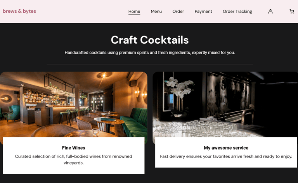Navigate to the Payment page
Screen dimensions: 298x183
(x=203, y=11)
